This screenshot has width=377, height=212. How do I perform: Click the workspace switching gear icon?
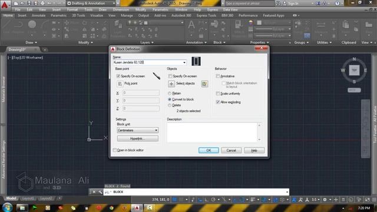[325, 200]
